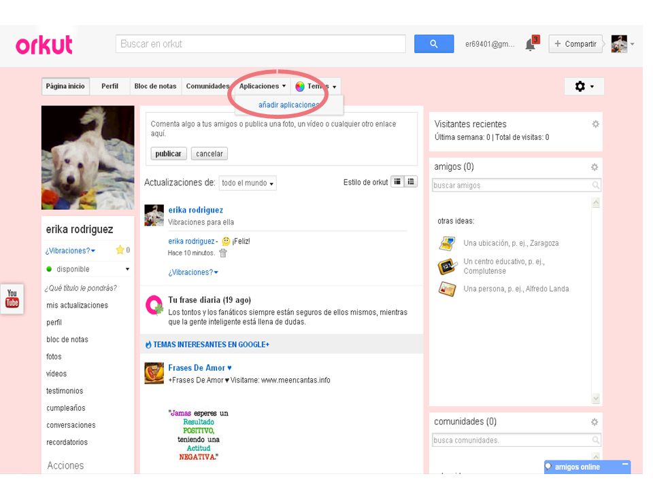Click the cancelar button

(x=210, y=153)
